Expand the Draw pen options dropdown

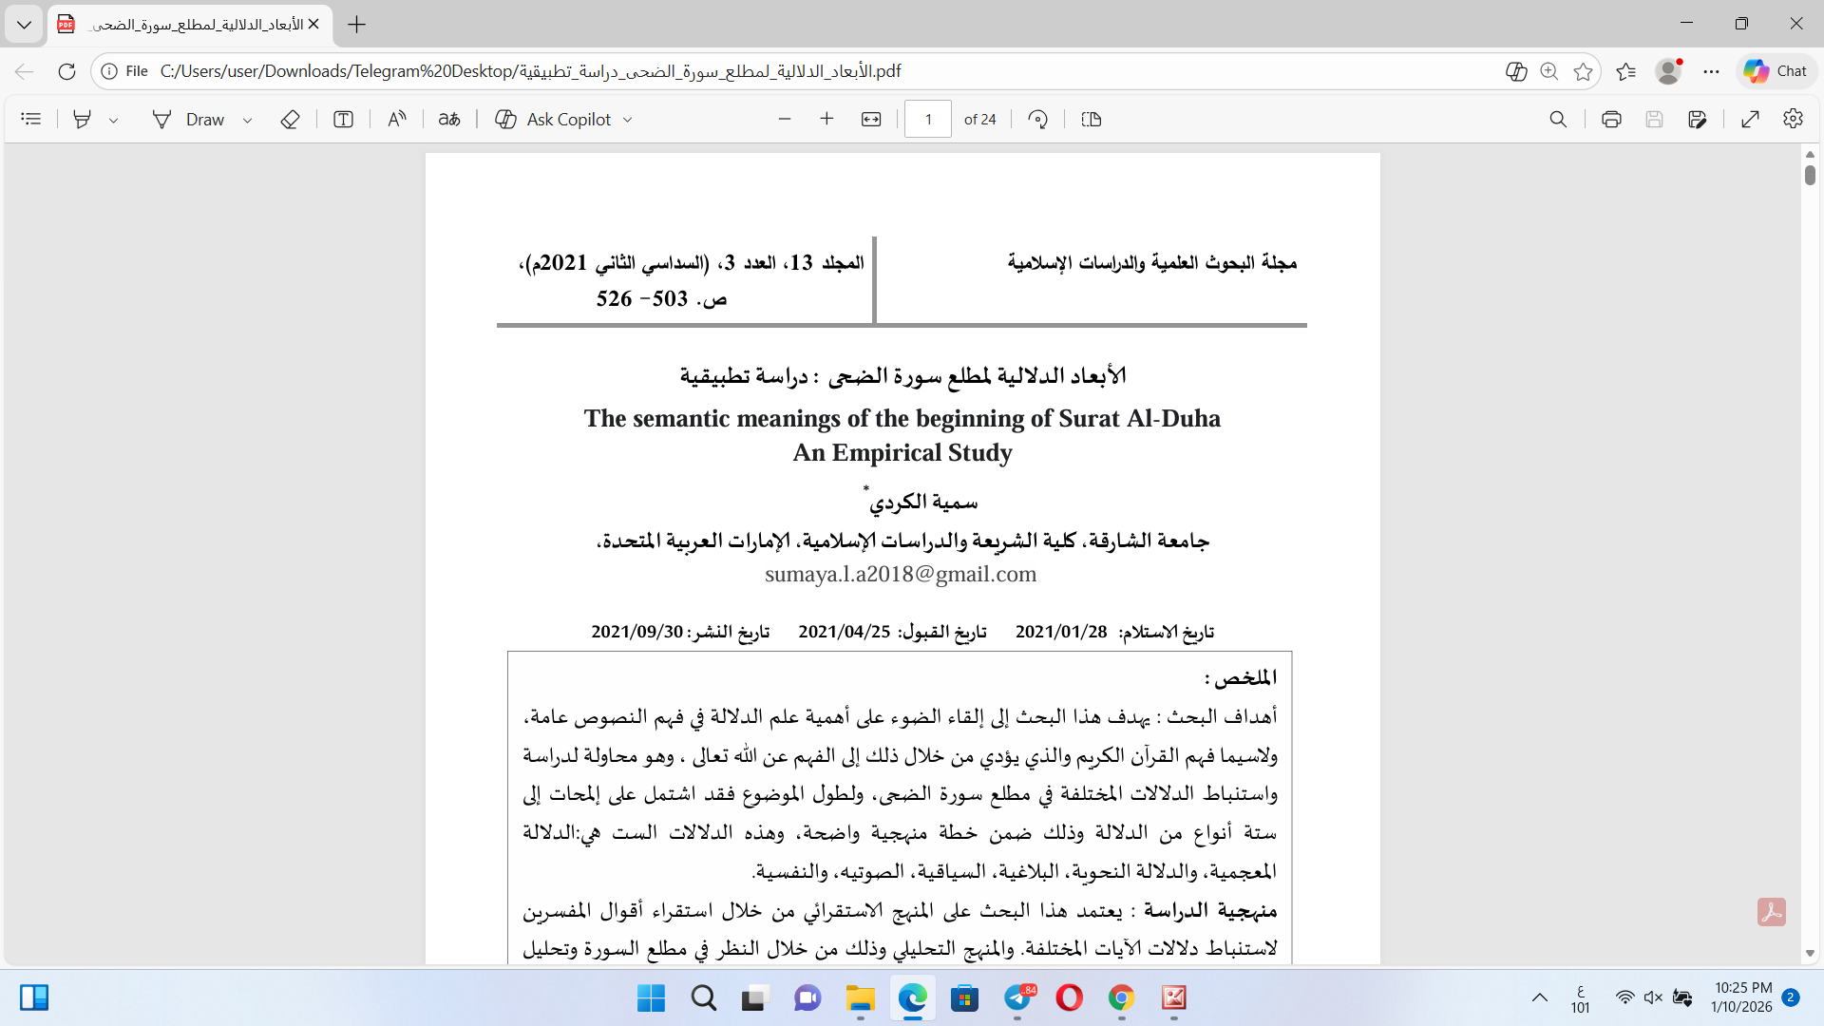tap(248, 121)
